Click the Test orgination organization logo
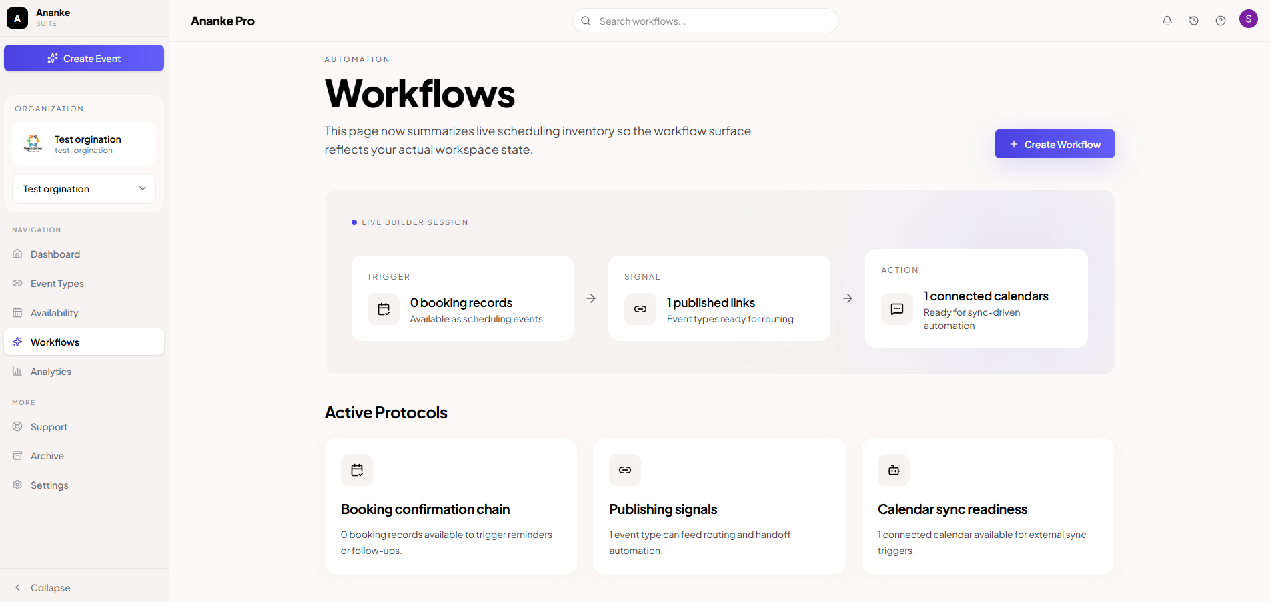This screenshot has width=1270, height=602. (33, 143)
